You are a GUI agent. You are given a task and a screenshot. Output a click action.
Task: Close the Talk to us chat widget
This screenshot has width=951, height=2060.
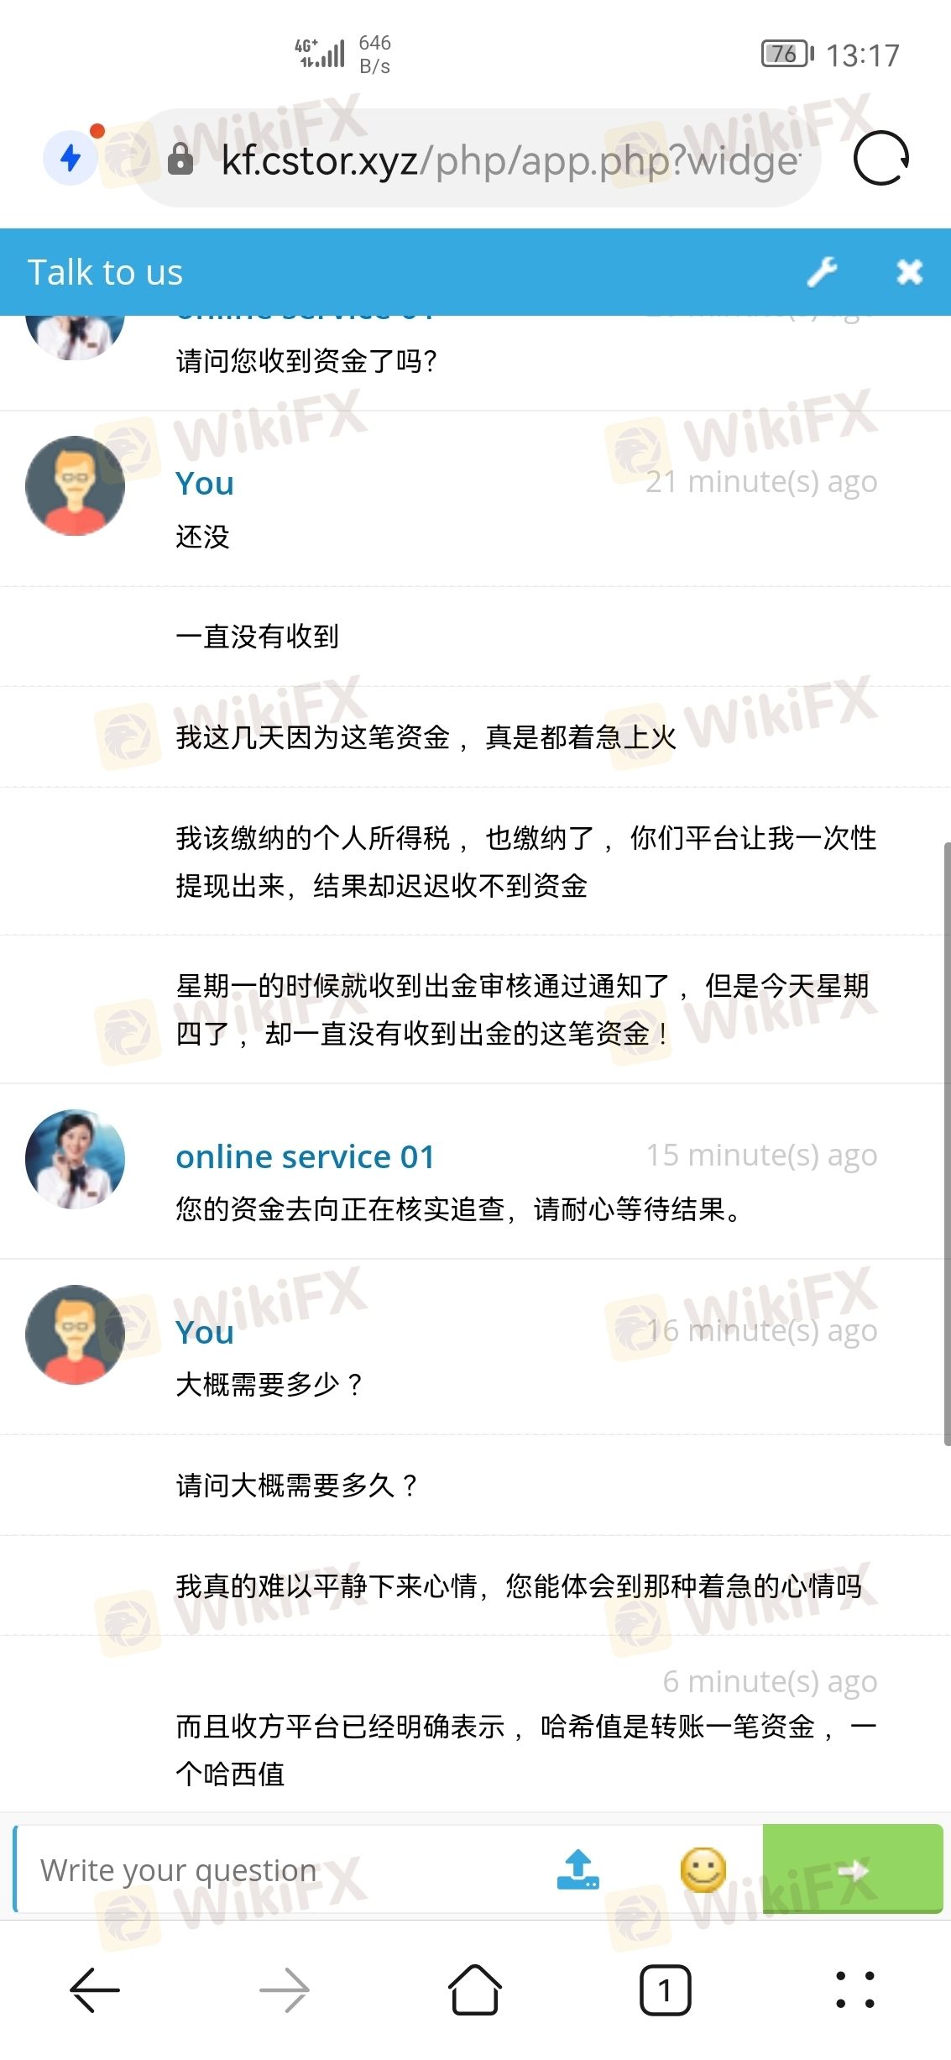910,272
